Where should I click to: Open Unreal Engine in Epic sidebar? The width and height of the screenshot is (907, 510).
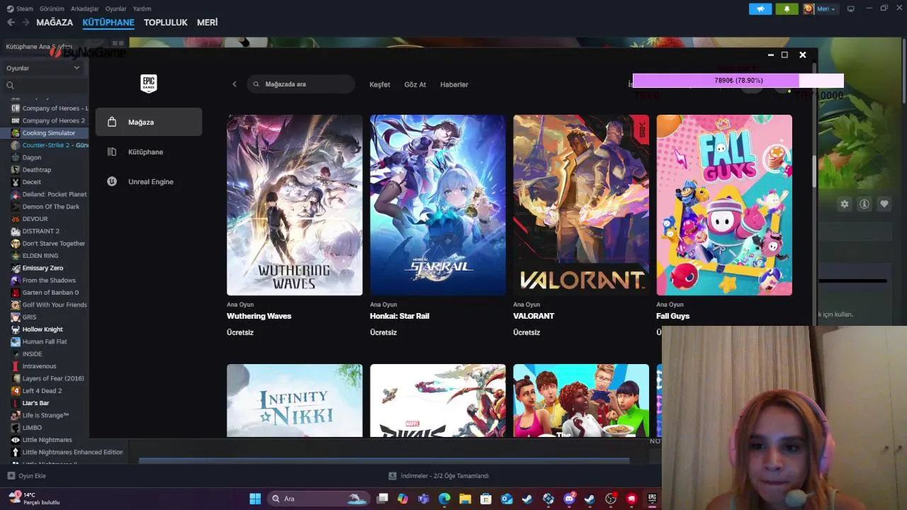click(x=149, y=181)
